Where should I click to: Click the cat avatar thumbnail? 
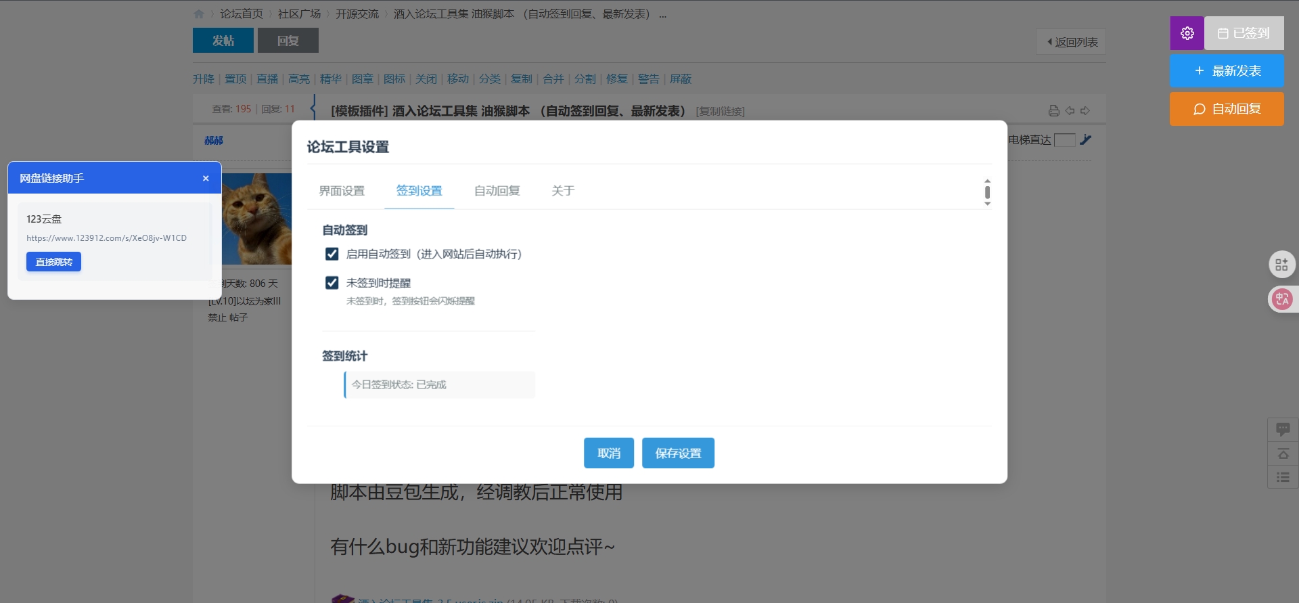coord(256,219)
